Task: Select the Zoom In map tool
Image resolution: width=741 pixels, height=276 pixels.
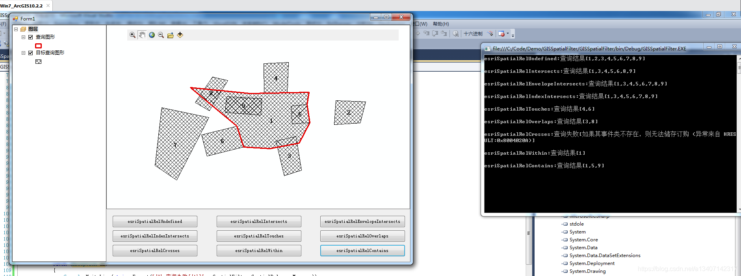Action: (132, 35)
